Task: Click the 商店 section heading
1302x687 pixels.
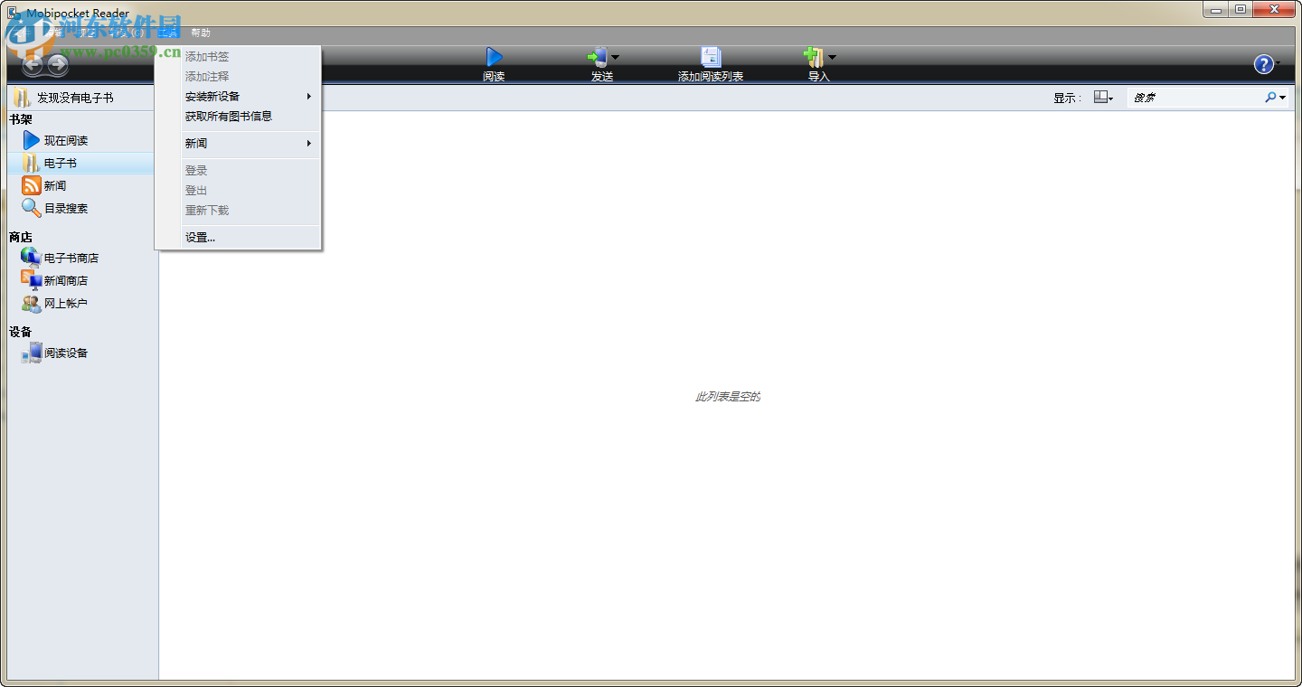Action: tap(21, 237)
